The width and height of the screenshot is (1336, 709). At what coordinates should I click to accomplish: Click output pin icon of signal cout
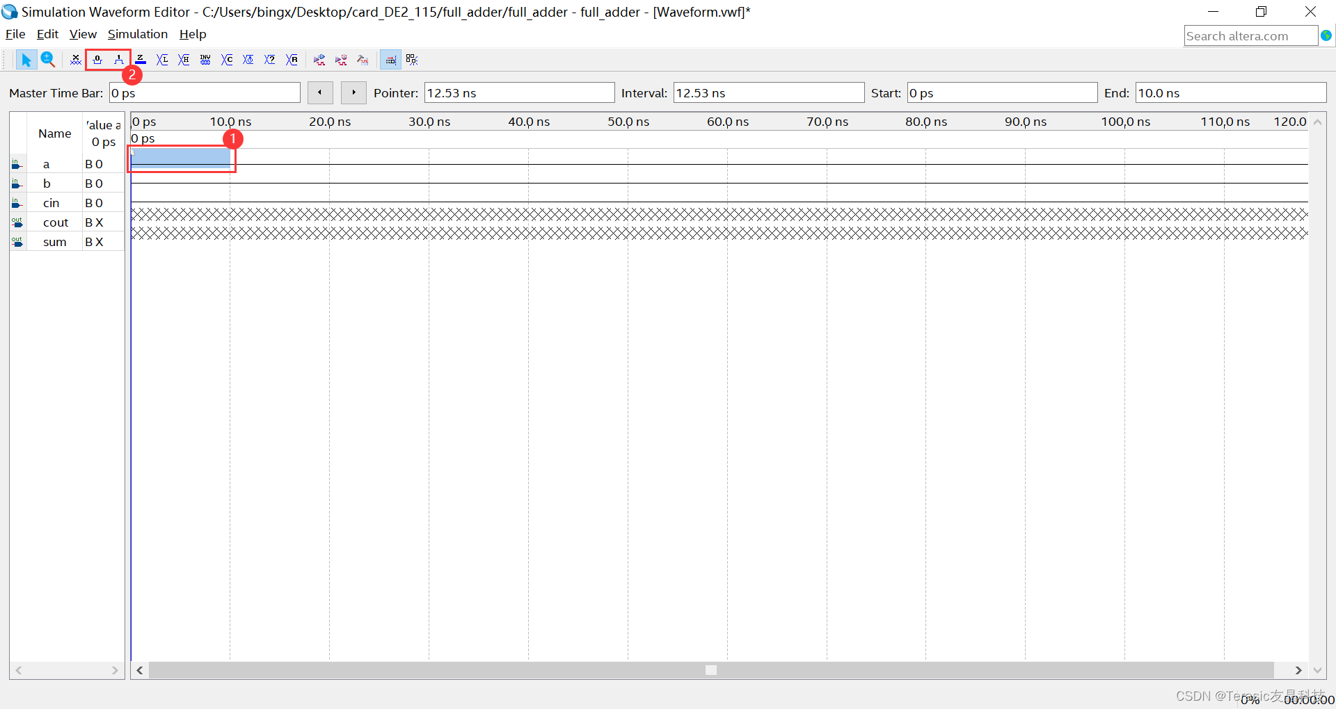pyautogui.click(x=17, y=222)
